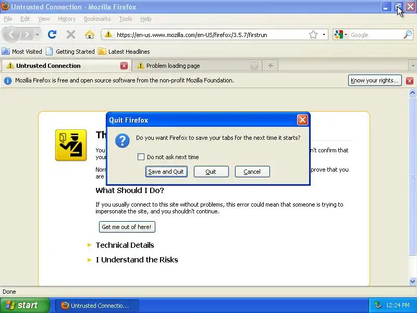Reload the page with the refresh icon
The width and height of the screenshot is (417, 313).
pos(52,34)
